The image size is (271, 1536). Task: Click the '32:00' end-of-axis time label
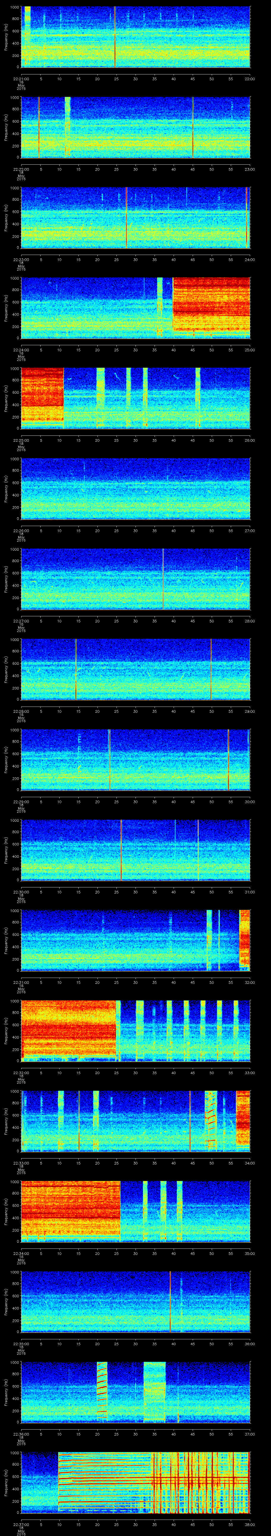[x=250, y=982]
